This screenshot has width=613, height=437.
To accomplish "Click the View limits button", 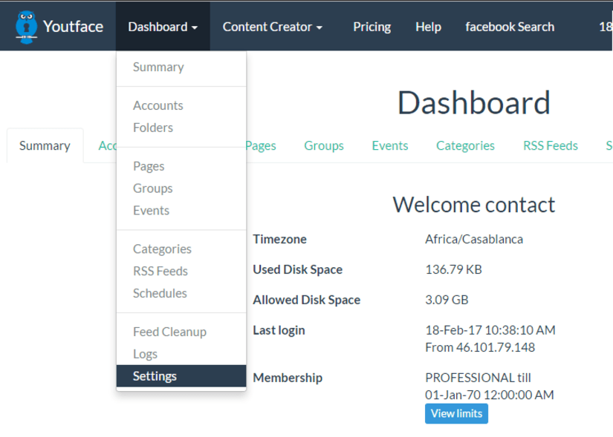I will (x=456, y=413).
